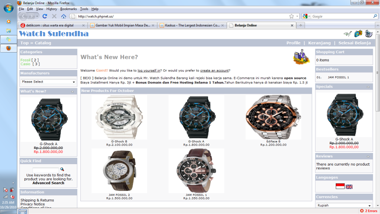Click the Firefox back navigation button
Viewport: 380px width, 214px height.
pos(23,16)
